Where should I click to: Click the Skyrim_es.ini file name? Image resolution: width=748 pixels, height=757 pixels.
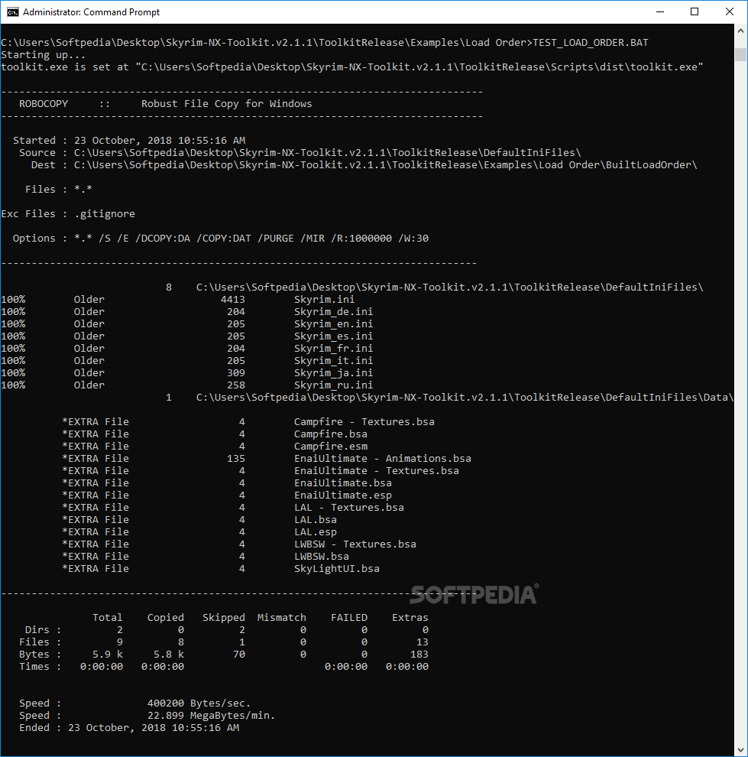click(x=333, y=336)
